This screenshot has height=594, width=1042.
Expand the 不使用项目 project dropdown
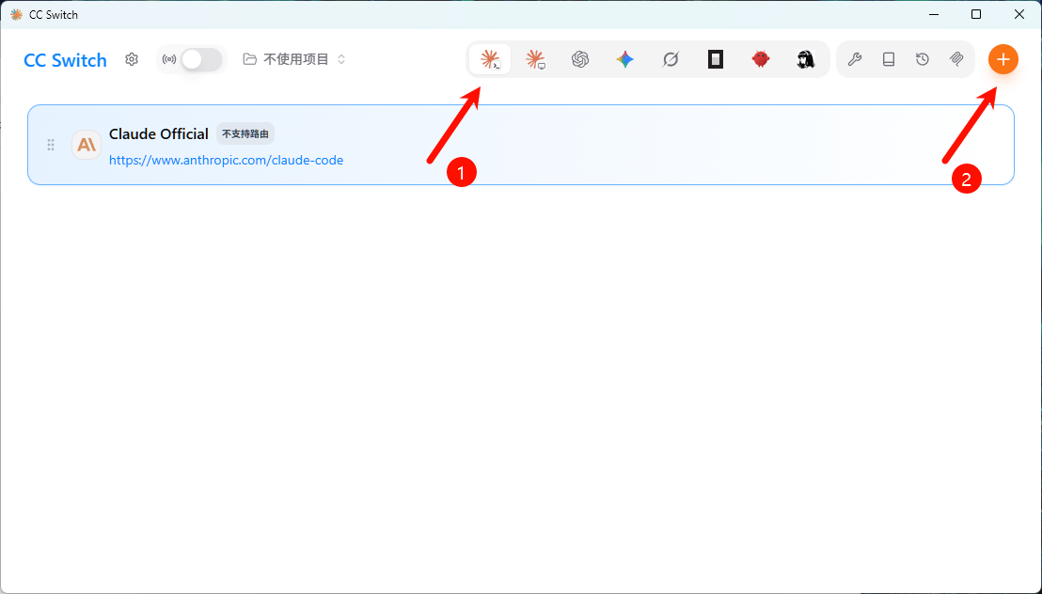pos(294,60)
